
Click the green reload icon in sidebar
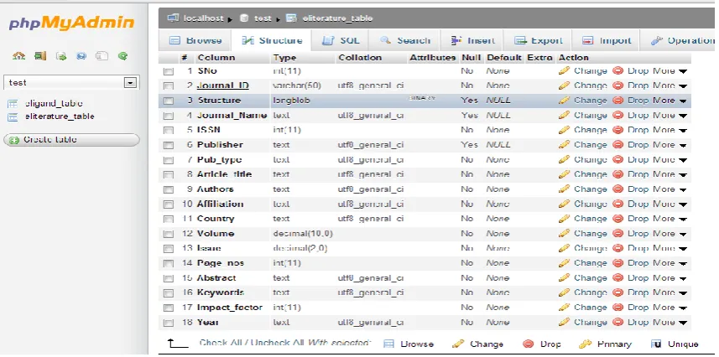[122, 56]
